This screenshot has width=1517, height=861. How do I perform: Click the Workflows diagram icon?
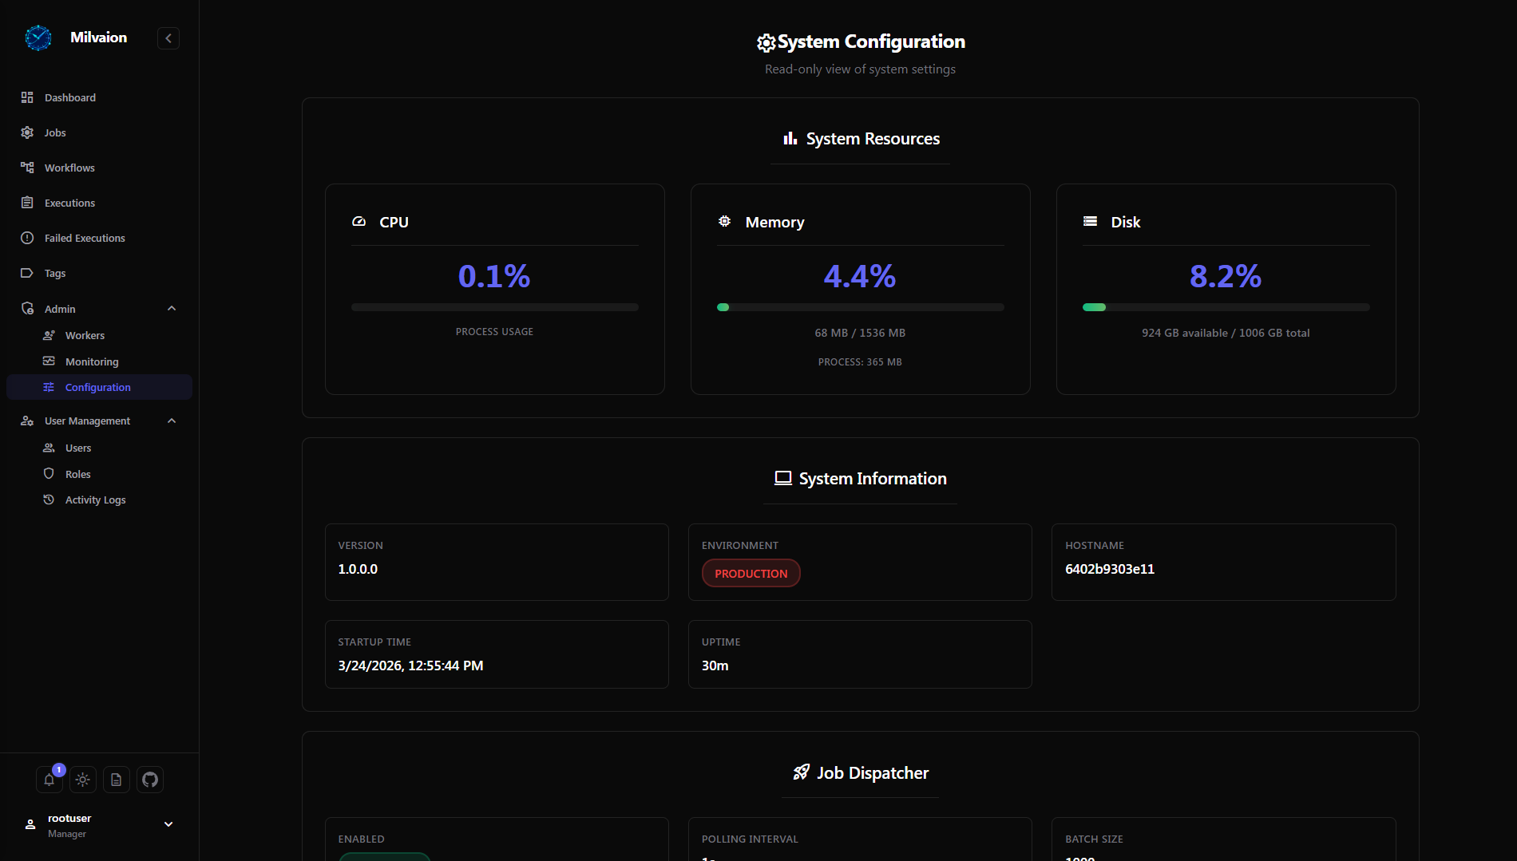click(27, 168)
